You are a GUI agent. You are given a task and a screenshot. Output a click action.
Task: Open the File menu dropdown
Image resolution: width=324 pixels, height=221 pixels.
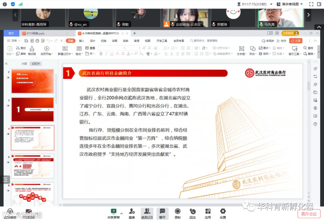[14, 41]
